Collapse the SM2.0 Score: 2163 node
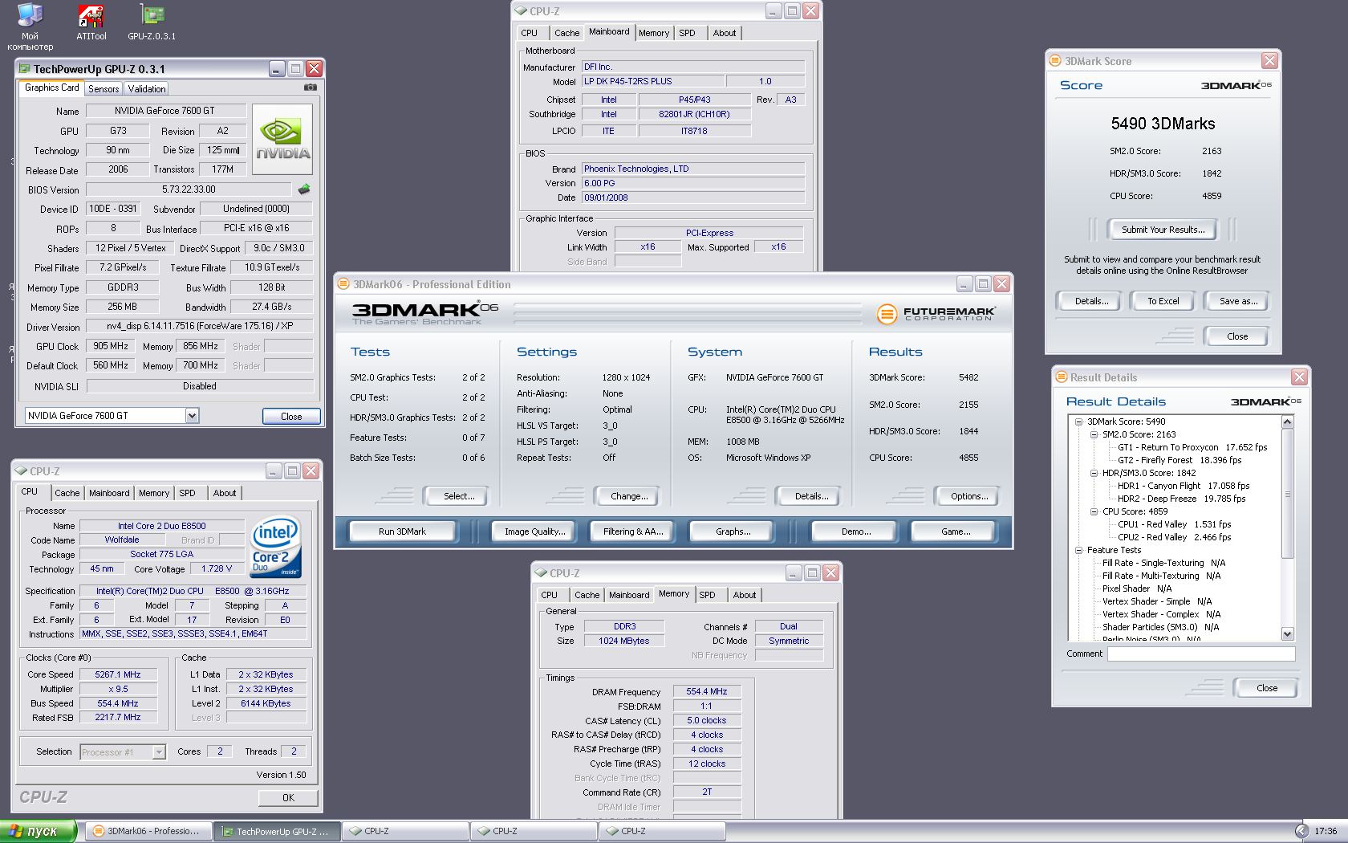This screenshot has height=843, width=1348. [x=1094, y=434]
